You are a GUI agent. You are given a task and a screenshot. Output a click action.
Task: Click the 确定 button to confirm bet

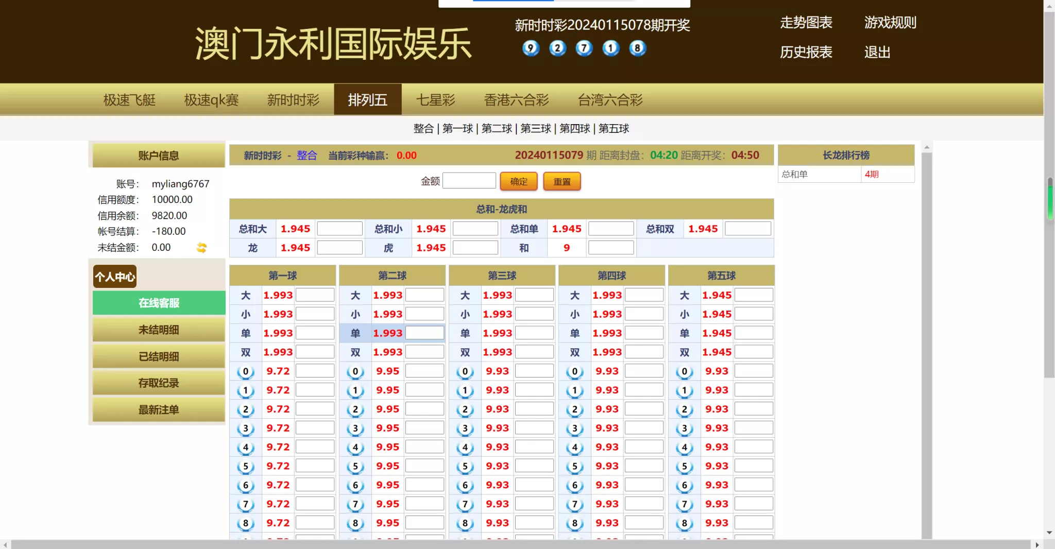point(518,181)
